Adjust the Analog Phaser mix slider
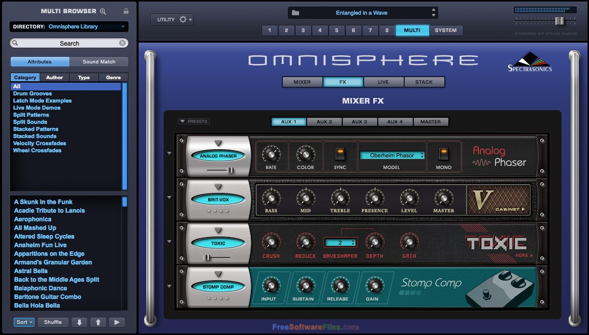The image size is (589, 335). 231,170
